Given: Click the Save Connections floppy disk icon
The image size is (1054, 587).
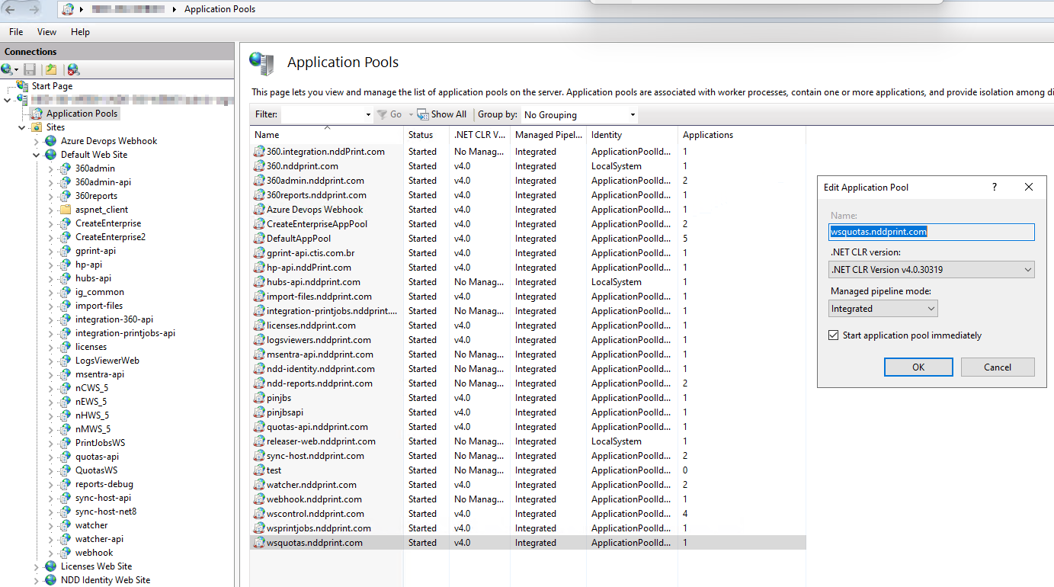Looking at the screenshot, I should click(x=30, y=69).
